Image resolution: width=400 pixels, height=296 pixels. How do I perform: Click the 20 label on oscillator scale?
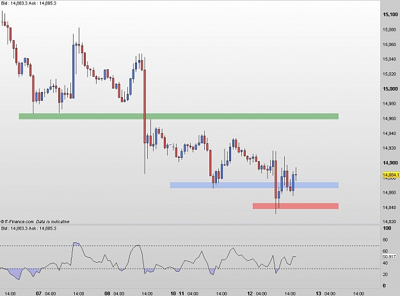click(385, 275)
